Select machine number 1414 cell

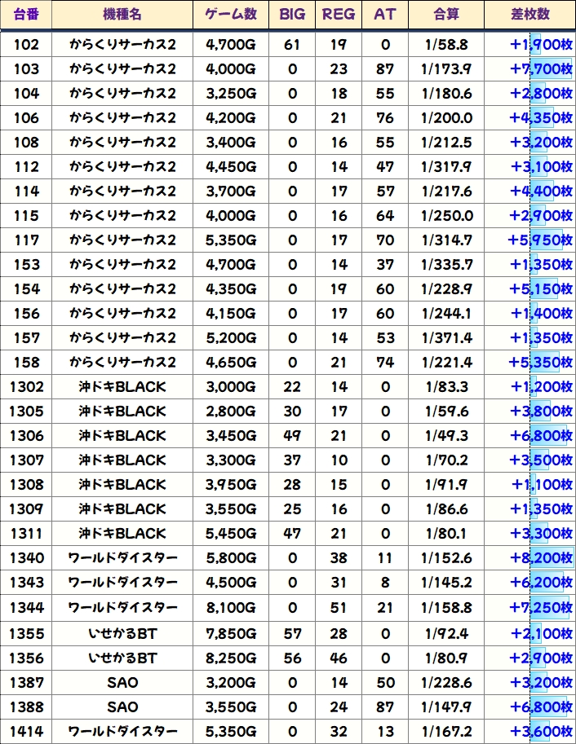25,732
